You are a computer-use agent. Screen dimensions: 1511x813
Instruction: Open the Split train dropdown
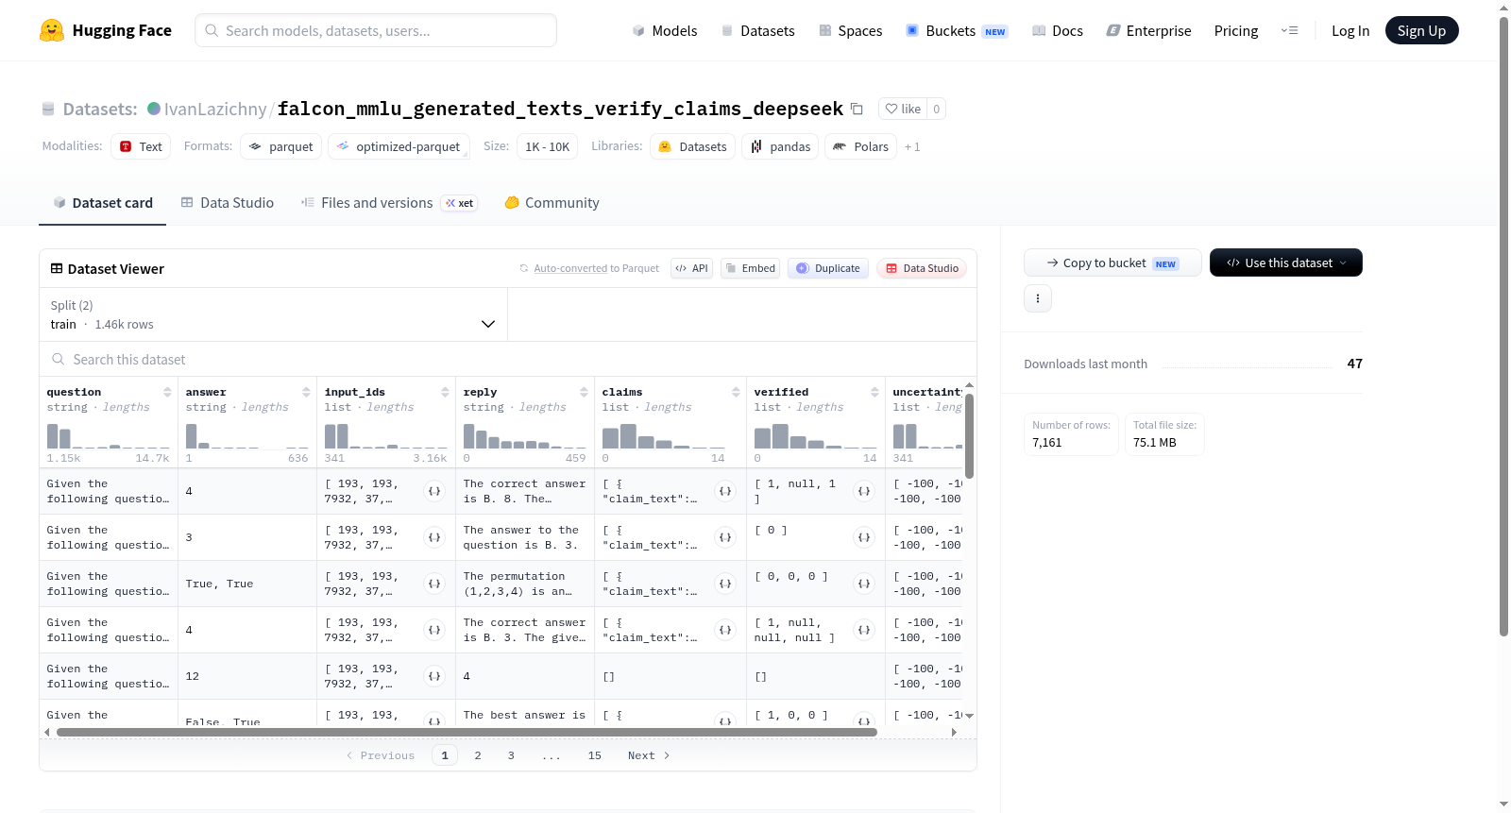pyautogui.click(x=273, y=314)
